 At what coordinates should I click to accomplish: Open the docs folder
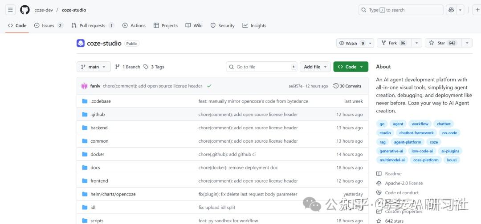(x=95, y=168)
